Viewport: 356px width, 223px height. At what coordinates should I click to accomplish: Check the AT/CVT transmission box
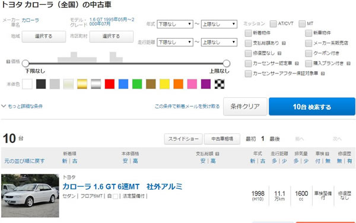coord(273,24)
